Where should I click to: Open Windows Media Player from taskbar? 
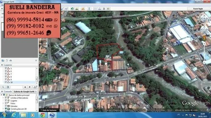click(33, 115)
